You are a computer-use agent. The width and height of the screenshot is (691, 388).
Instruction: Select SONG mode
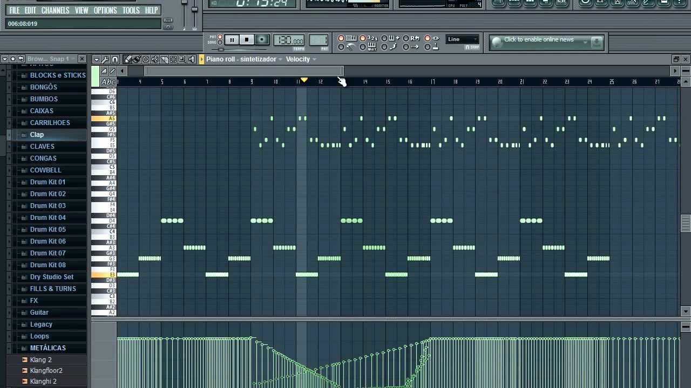220,42
